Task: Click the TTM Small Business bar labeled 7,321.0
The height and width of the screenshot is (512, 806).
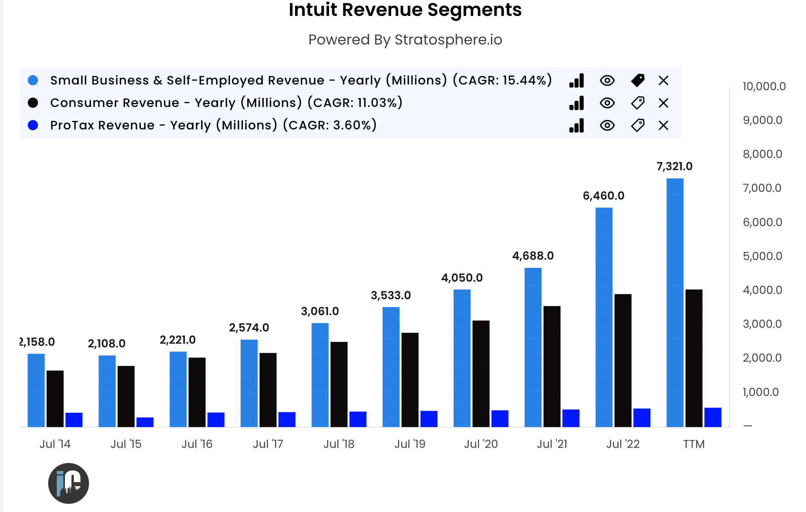Action: tap(675, 302)
